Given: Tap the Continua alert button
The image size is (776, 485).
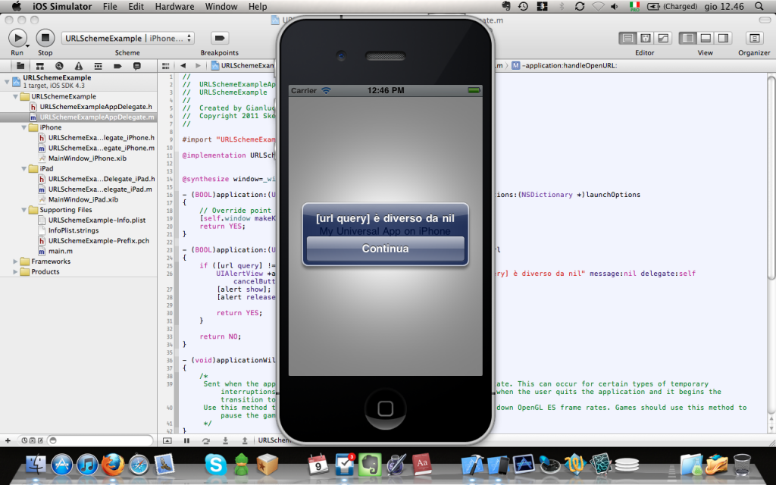Looking at the screenshot, I should pyautogui.click(x=385, y=249).
